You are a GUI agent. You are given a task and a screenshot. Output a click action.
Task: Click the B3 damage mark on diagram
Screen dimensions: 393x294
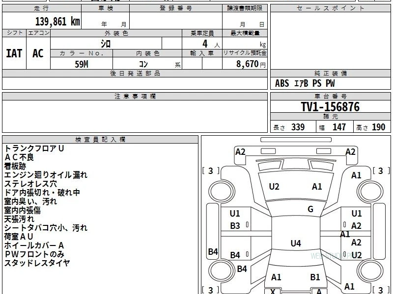[235, 226]
